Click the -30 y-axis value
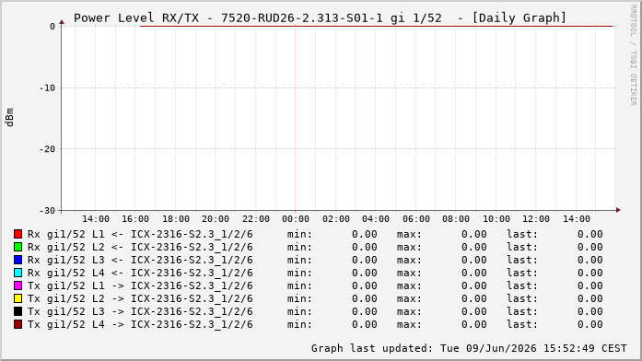Image resolution: width=642 pixels, height=361 pixels. coord(47,211)
